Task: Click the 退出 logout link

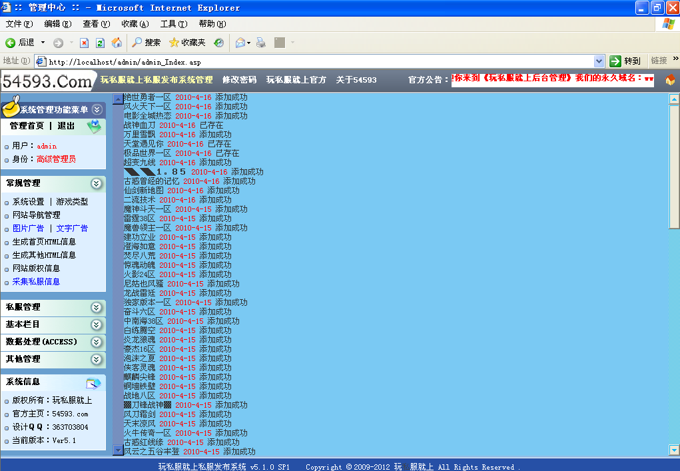Action: pos(66,126)
